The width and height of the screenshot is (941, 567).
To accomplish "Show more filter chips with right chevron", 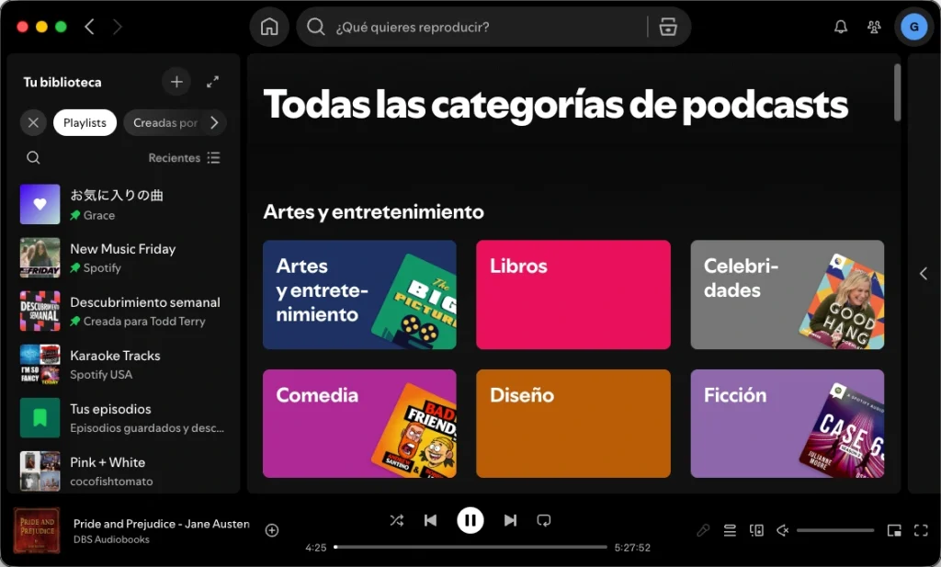I will point(214,122).
